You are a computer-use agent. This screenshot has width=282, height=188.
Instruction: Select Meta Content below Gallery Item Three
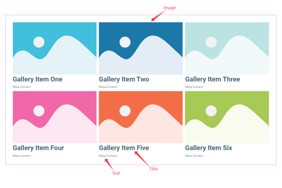194,87
